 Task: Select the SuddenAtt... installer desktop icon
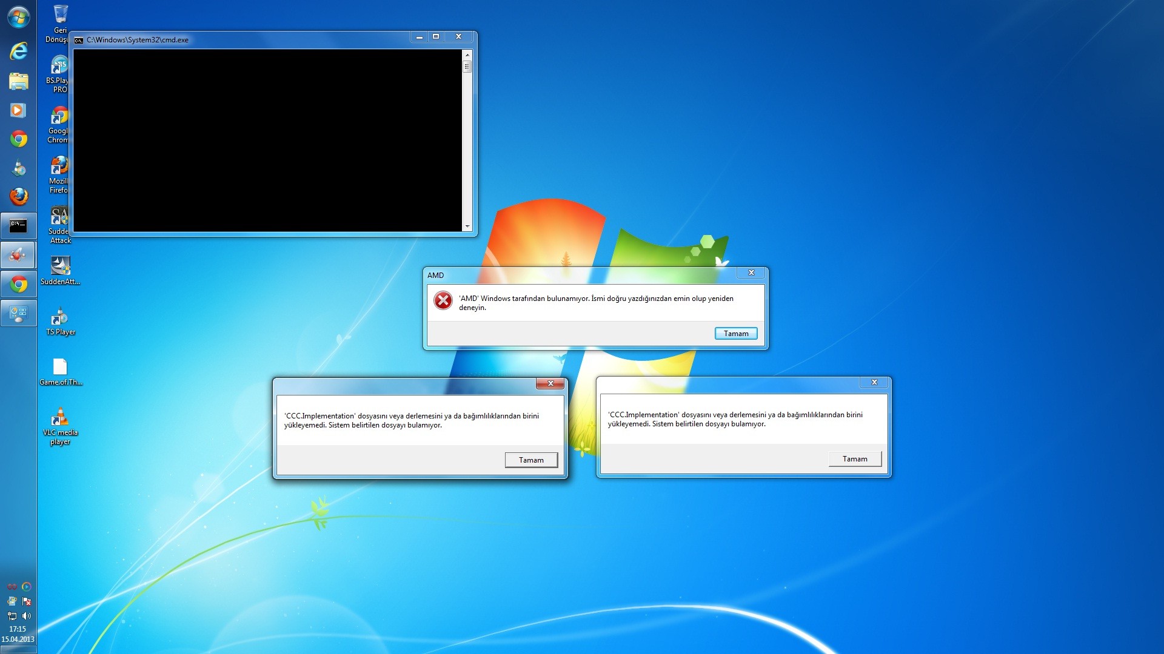pos(60,270)
